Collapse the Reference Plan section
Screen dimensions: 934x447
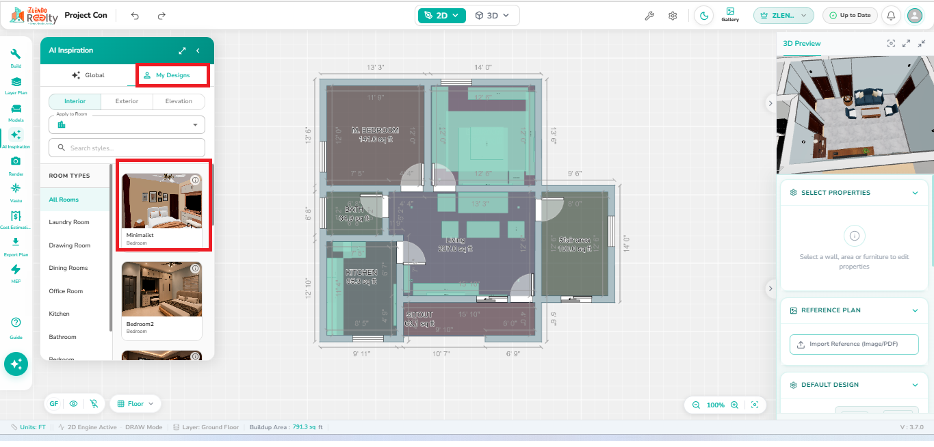915,310
